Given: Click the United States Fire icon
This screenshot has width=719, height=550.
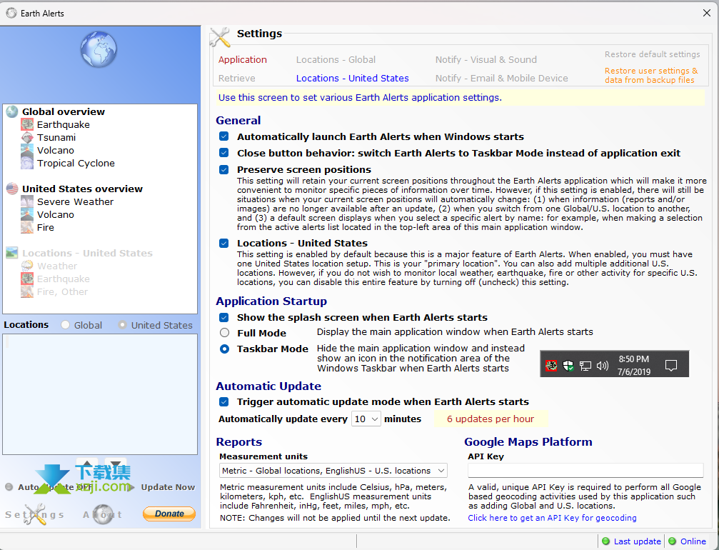Looking at the screenshot, I should (x=27, y=227).
